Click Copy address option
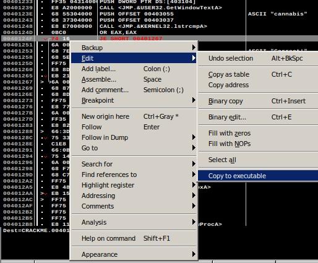The height and width of the screenshot is (263, 318). click(x=258, y=85)
